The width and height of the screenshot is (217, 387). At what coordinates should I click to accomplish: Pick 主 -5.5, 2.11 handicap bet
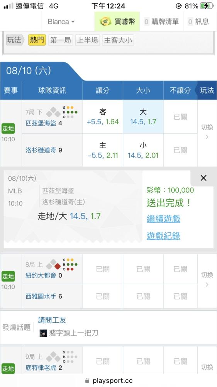click(x=103, y=150)
